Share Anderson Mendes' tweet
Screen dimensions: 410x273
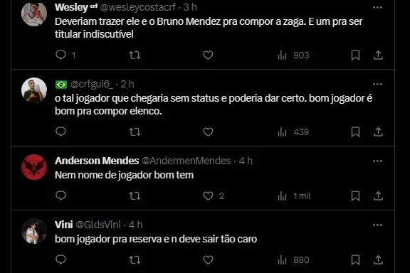point(378,196)
